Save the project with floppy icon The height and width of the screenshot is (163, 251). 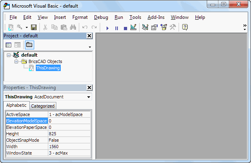pos(34,27)
